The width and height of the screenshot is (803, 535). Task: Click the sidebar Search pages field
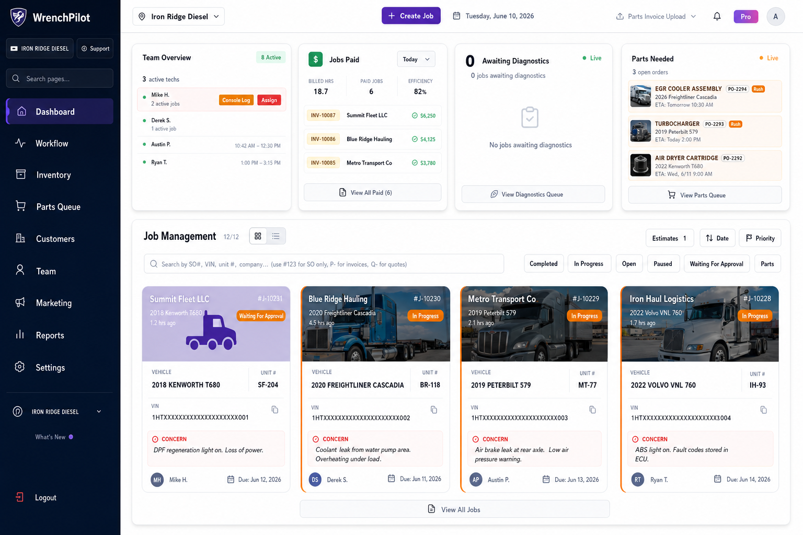click(x=60, y=78)
